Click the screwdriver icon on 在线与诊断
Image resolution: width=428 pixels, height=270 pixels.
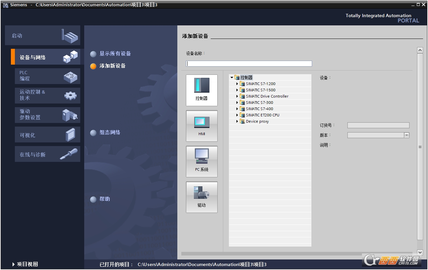click(x=69, y=154)
